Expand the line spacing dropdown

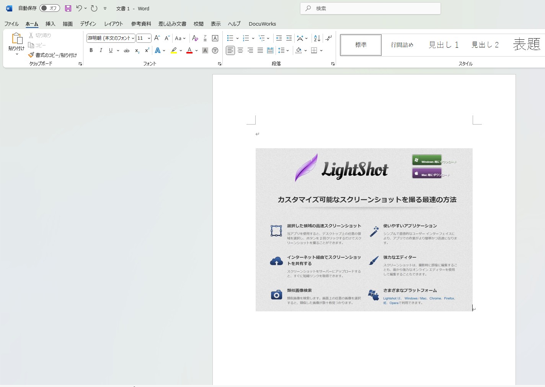[x=287, y=50]
